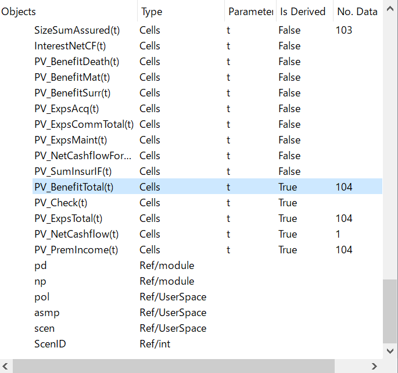Screen dimensions: 398x373
Task: Click the asmp UserSpace reference
Action: pyautogui.click(x=46, y=313)
